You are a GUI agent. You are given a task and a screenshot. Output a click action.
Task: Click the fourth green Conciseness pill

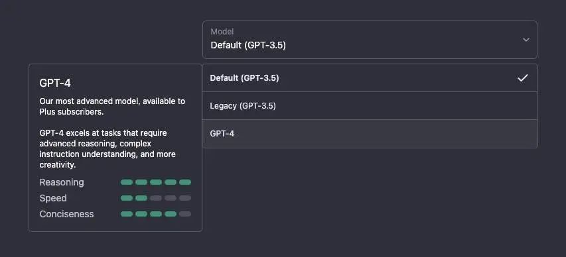click(171, 214)
